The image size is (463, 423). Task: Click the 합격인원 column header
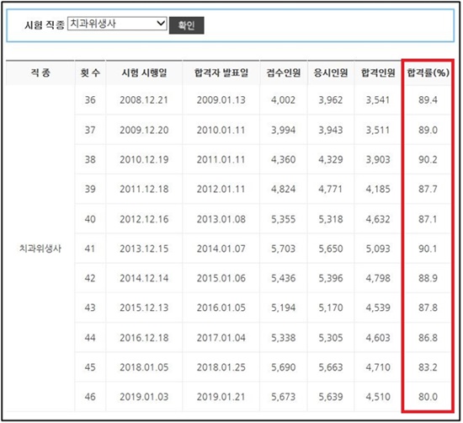[378, 72]
